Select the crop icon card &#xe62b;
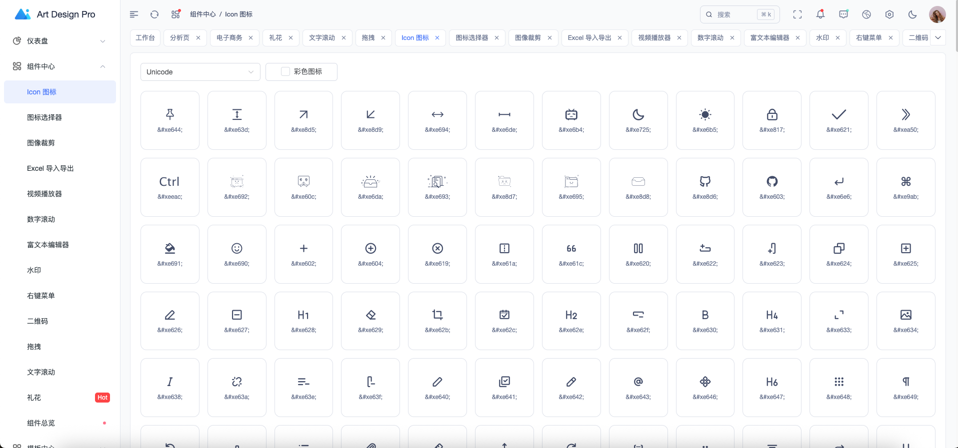958x448 pixels. [437, 321]
